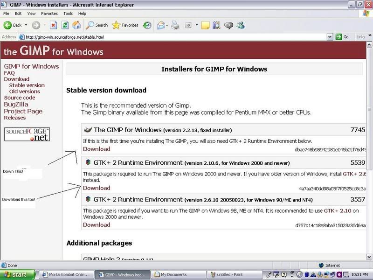Screen dimensions: 373x280
Task: Switch to Mortal Kombat Online taskbar window
Action: 66,274
